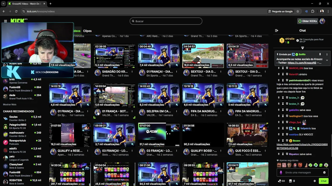Delete Riquelzx's message with the trash icon

[279, 154]
